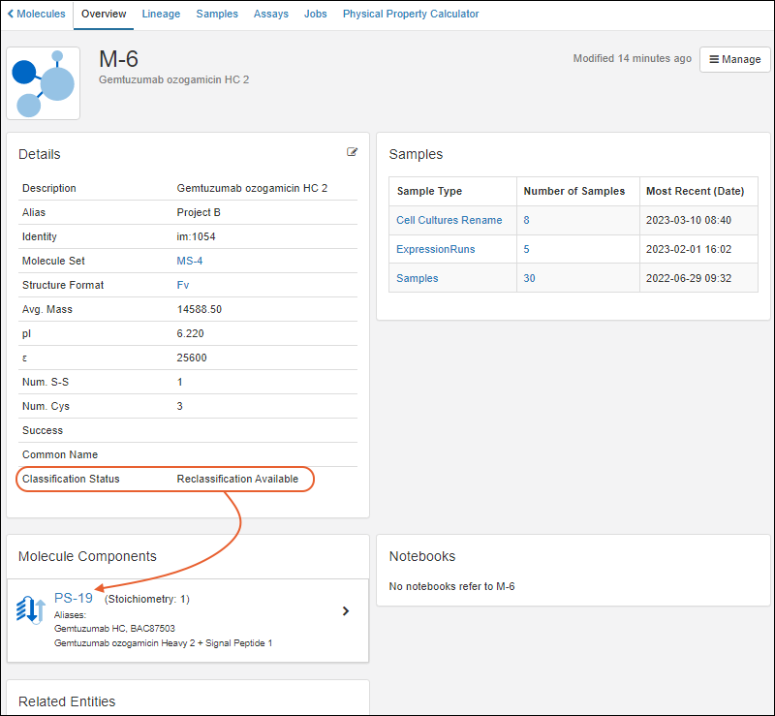Click the Fv structure format link
The height and width of the screenshot is (716, 775).
(183, 285)
